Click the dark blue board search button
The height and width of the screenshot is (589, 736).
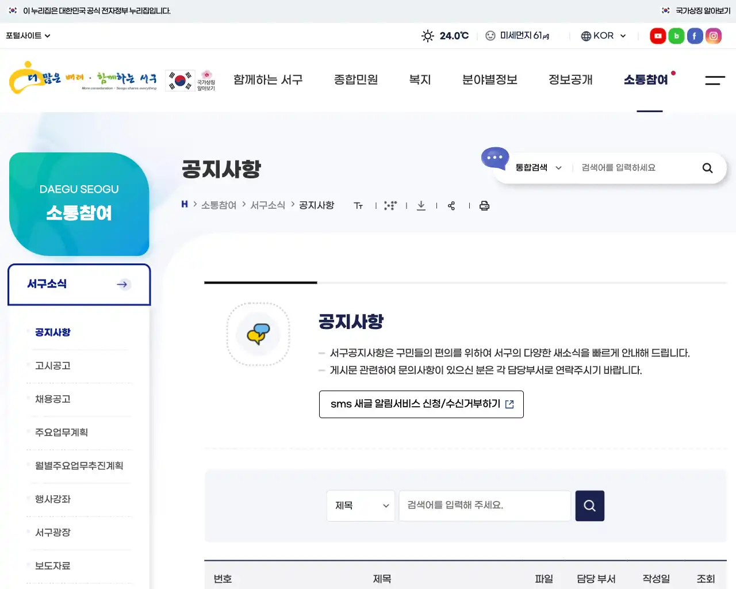point(589,506)
